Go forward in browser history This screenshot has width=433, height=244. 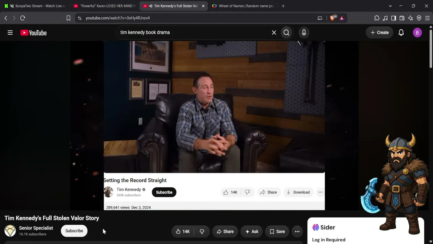14,18
